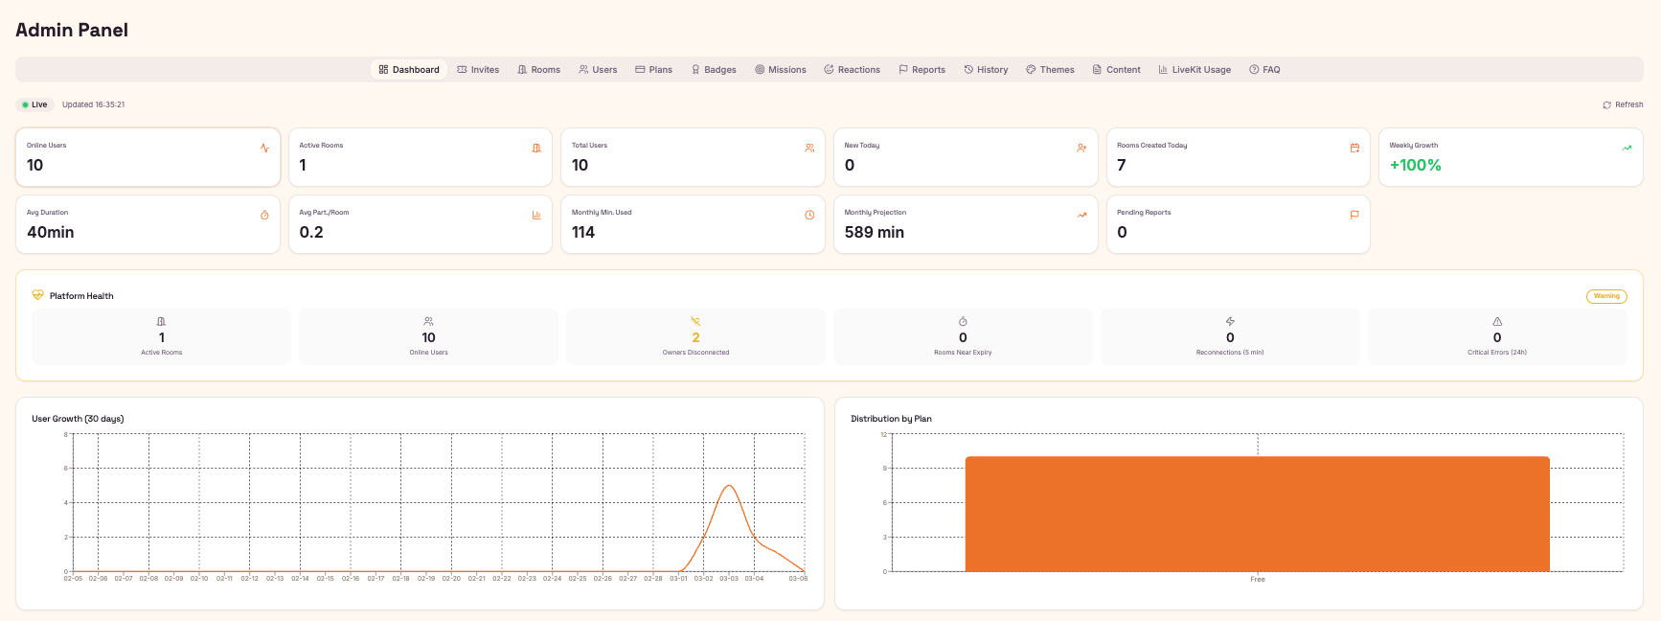Go to the Reactions tab
The height and width of the screenshot is (621, 1661).
point(852,69)
